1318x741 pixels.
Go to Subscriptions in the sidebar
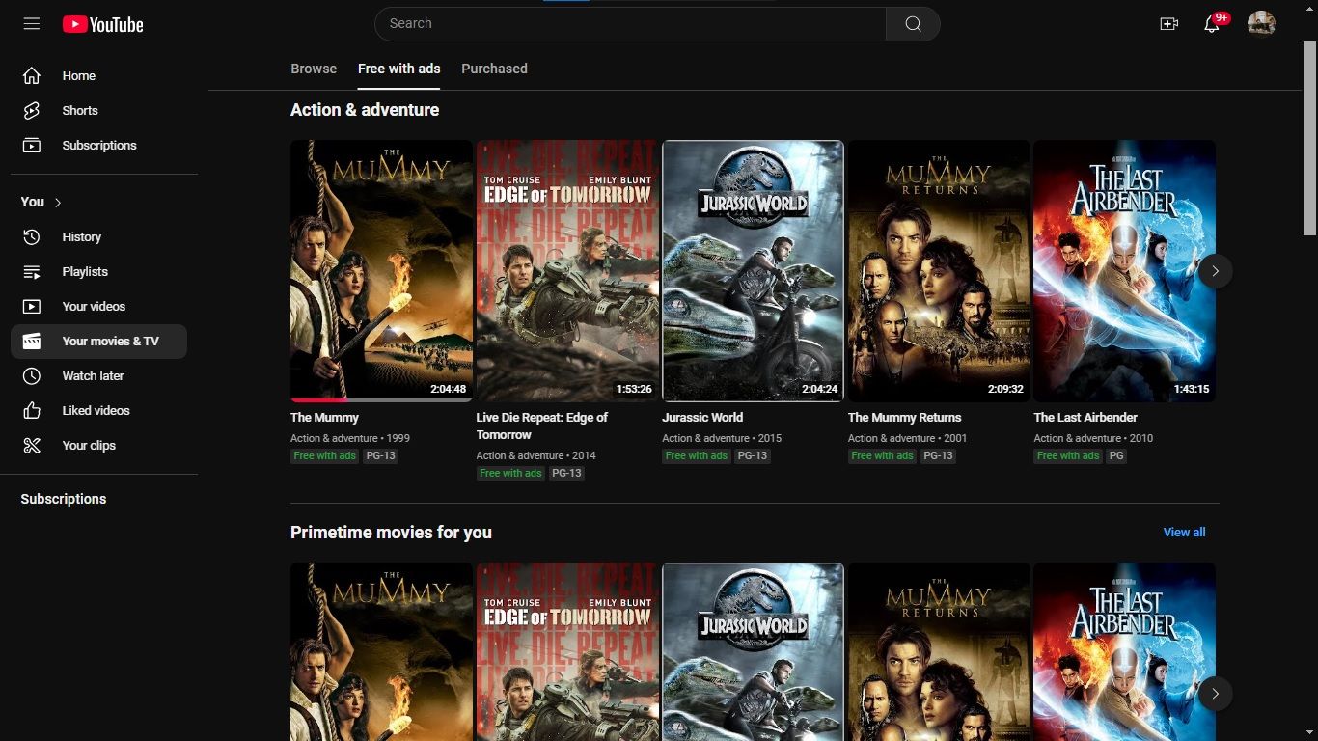(99, 145)
